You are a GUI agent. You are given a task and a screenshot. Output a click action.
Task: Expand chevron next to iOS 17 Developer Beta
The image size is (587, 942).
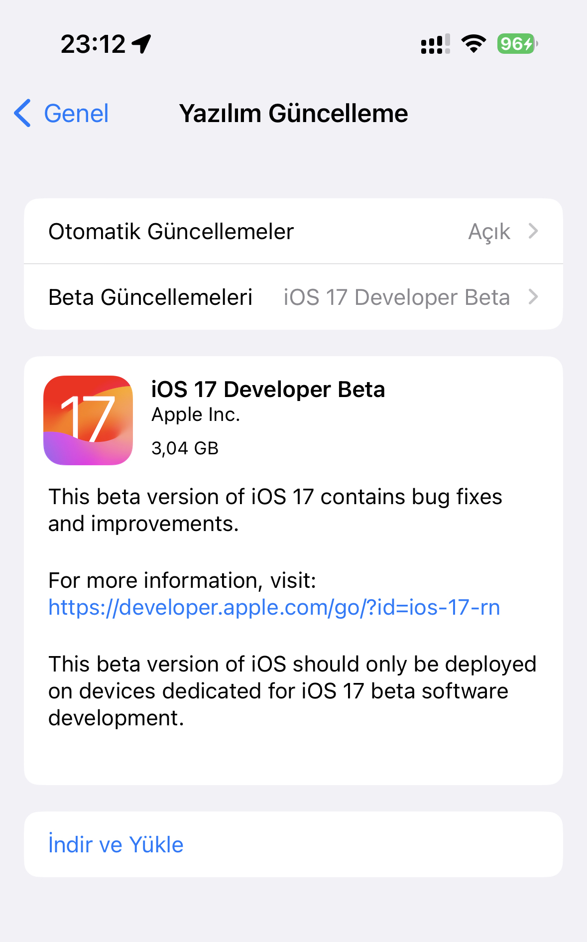(x=533, y=297)
